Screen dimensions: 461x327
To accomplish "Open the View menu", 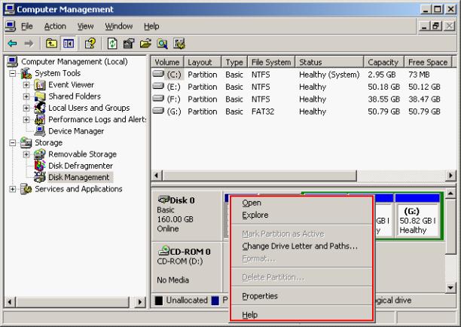I will pos(85,26).
